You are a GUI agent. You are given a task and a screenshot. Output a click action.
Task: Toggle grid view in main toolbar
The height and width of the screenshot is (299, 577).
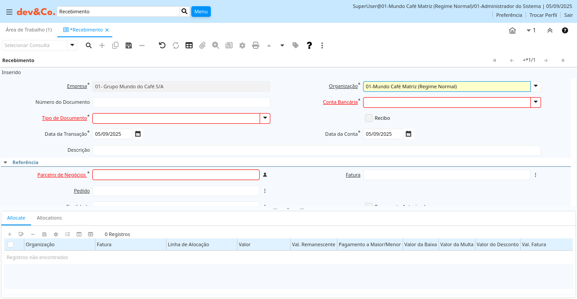coord(189,45)
